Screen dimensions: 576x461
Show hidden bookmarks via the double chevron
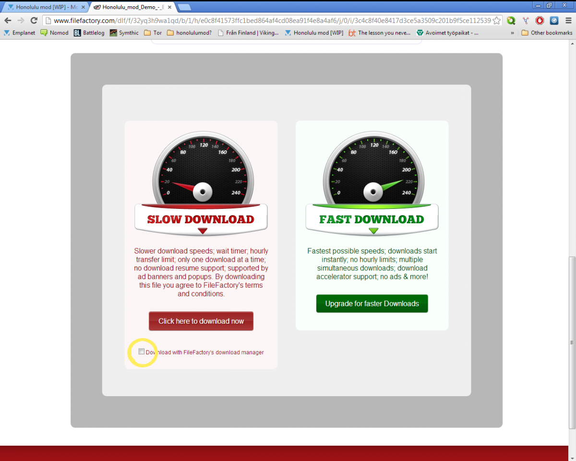point(513,33)
